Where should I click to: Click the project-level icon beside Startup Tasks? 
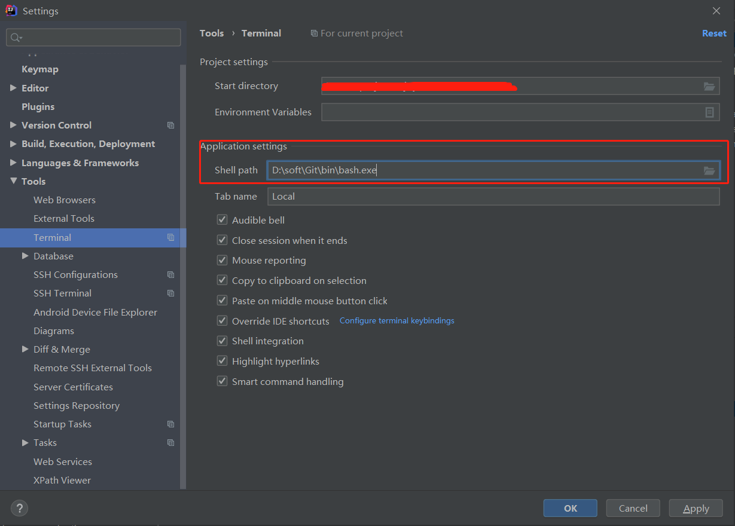pos(170,424)
